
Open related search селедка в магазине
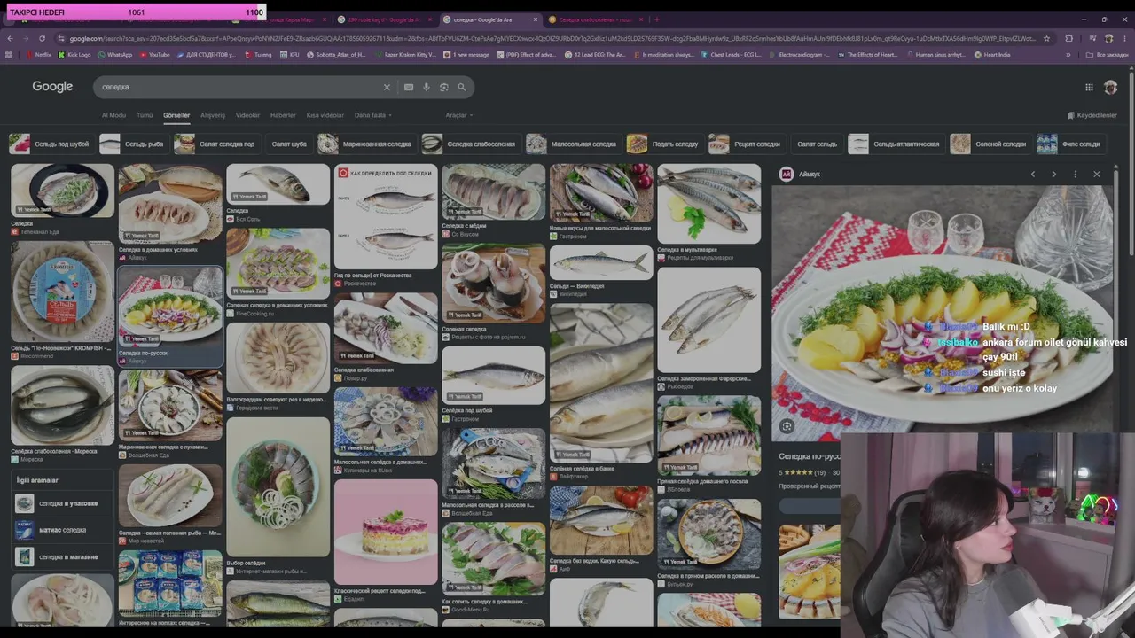[62, 556]
